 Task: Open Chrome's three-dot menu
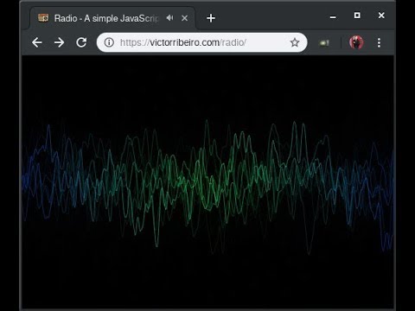(x=379, y=42)
